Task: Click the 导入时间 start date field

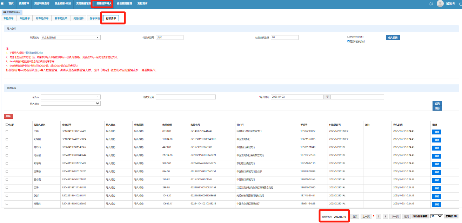Action: [297, 97]
